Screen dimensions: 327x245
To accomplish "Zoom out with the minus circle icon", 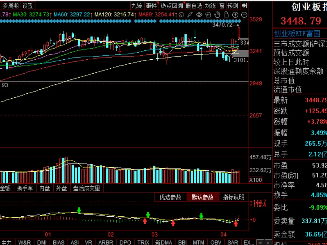I will (244, 15).
